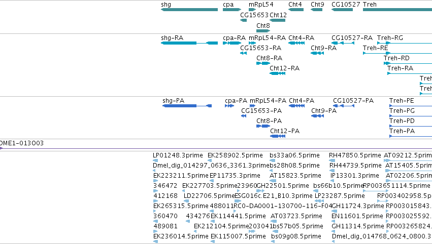Viewport: 432px width, 244px height.
Task: Click the bs57b05.5prime EST glyph
Action: coord(275,231)
